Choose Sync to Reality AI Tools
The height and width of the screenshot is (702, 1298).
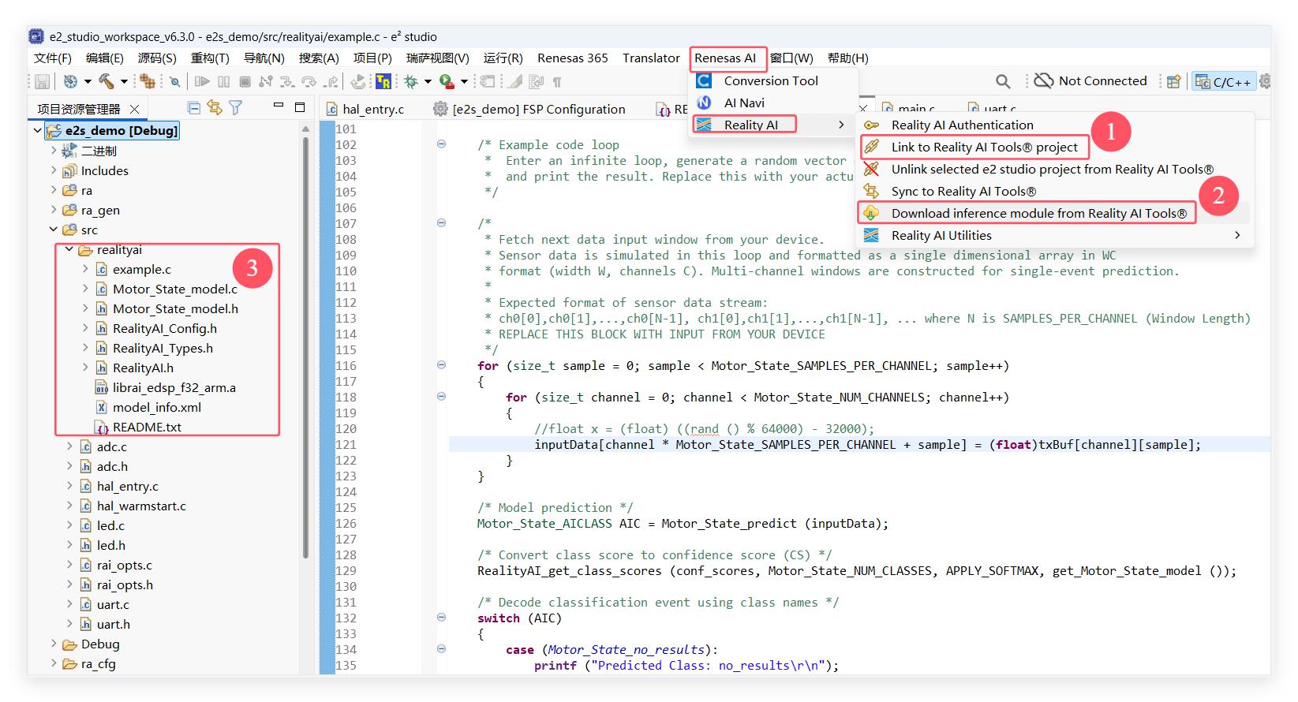(x=964, y=191)
